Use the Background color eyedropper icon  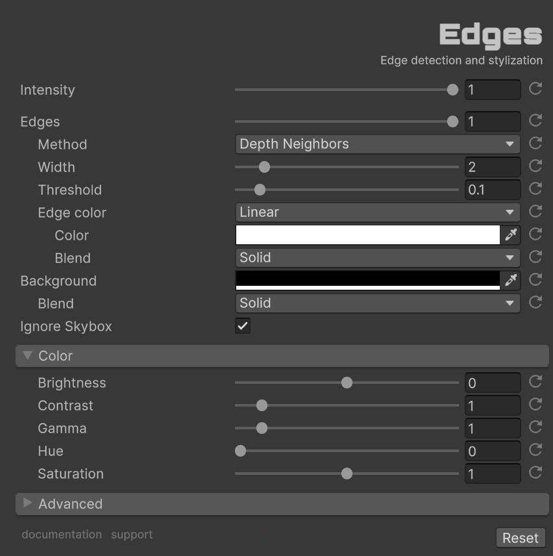coord(511,280)
